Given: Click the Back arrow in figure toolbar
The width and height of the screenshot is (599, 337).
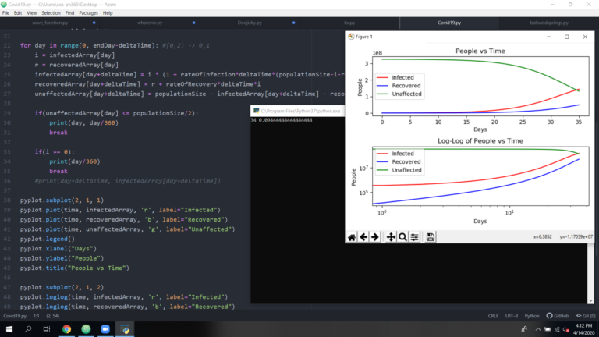Looking at the screenshot, I should pyautogui.click(x=363, y=236).
